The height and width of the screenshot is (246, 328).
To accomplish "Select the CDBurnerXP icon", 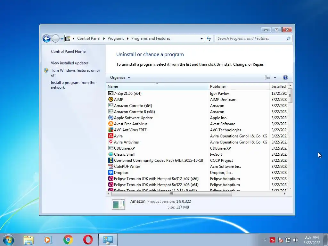I will (111, 148).
